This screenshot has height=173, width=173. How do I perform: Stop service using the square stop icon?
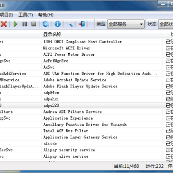34,24
